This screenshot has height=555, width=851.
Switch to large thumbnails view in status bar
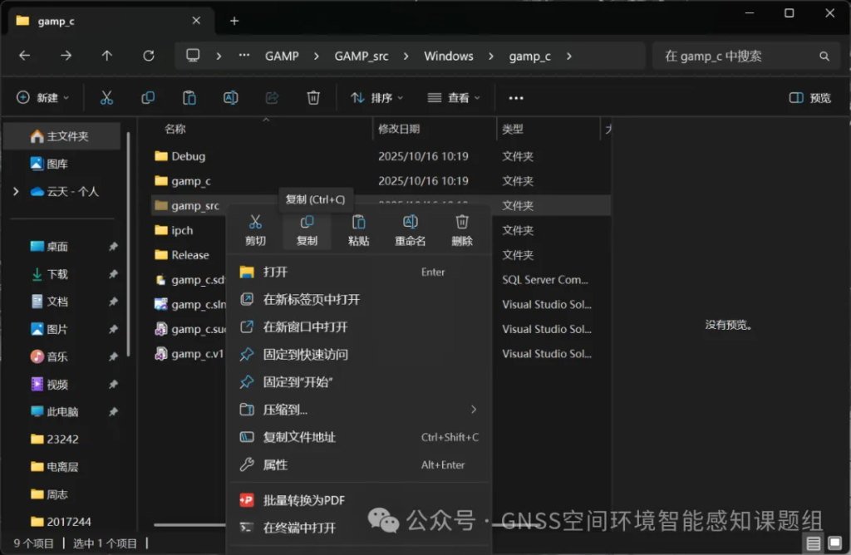[834, 543]
